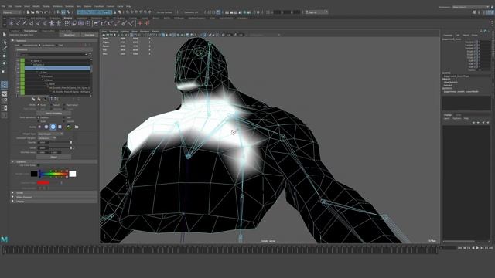The width and height of the screenshot is (495, 278).
Task: Open the viewport Shading menu
Action: 114,32
